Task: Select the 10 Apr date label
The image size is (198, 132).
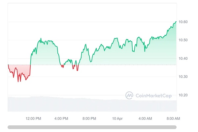Action: pos(117,118)
